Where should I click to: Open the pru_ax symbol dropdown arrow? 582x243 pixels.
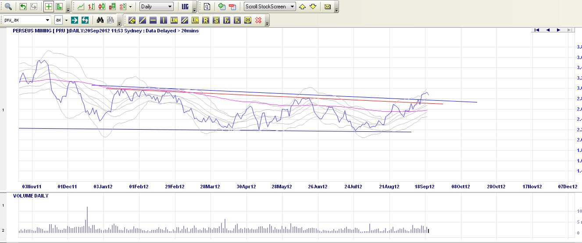(x=48, y=20)
